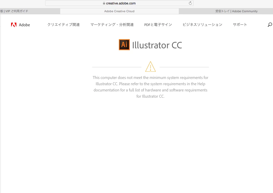Switch to VIP ご利用ガイド tab

30,11
